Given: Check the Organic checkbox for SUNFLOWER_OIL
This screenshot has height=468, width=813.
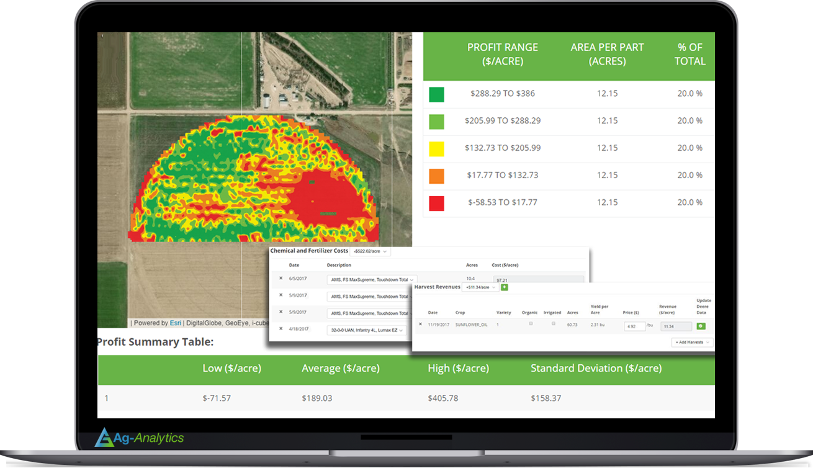Looking at the screenshot, I should [x=531, y=324].
